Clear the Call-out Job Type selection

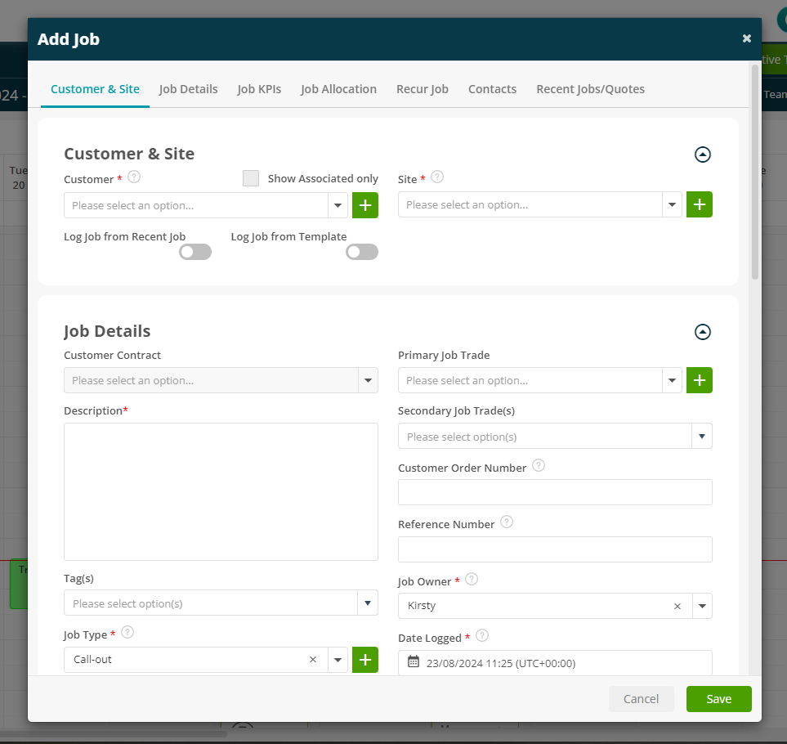click(313, 660)
